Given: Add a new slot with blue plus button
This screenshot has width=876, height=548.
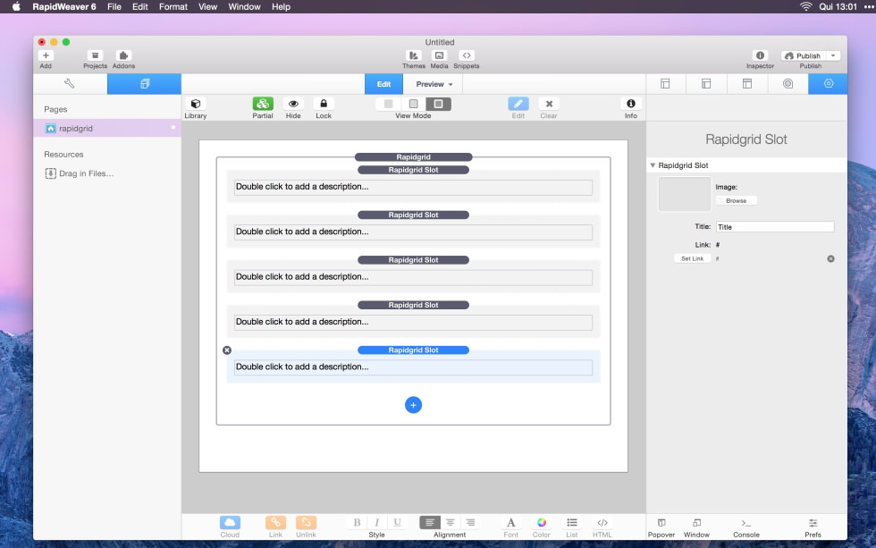Looking at the screenshot, I should (413, 405).
